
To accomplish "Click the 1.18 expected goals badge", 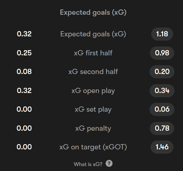I will 162,34.
